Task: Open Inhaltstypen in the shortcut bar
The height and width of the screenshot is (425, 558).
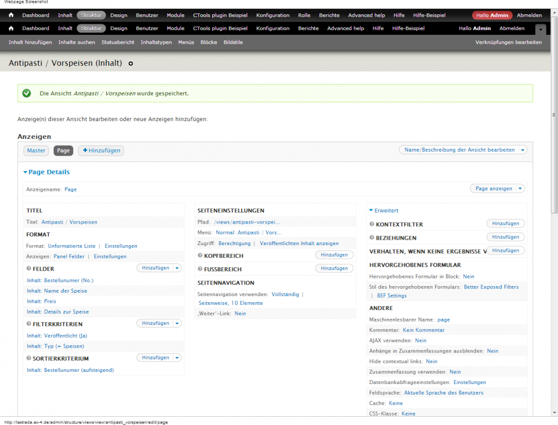Action: tap(156, 42)
